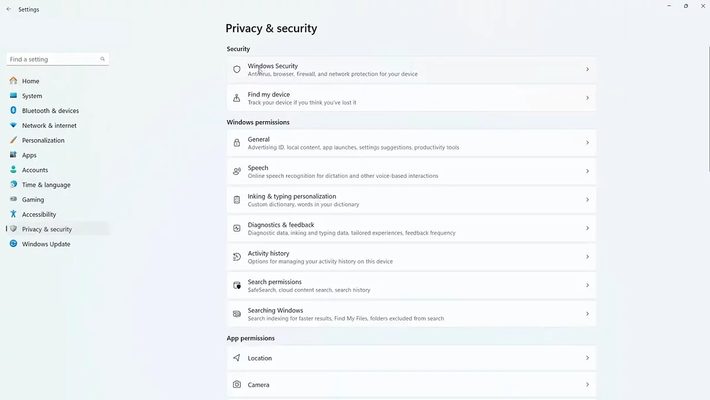Click the Find a setting search box
710x400 pixels.
52,59
